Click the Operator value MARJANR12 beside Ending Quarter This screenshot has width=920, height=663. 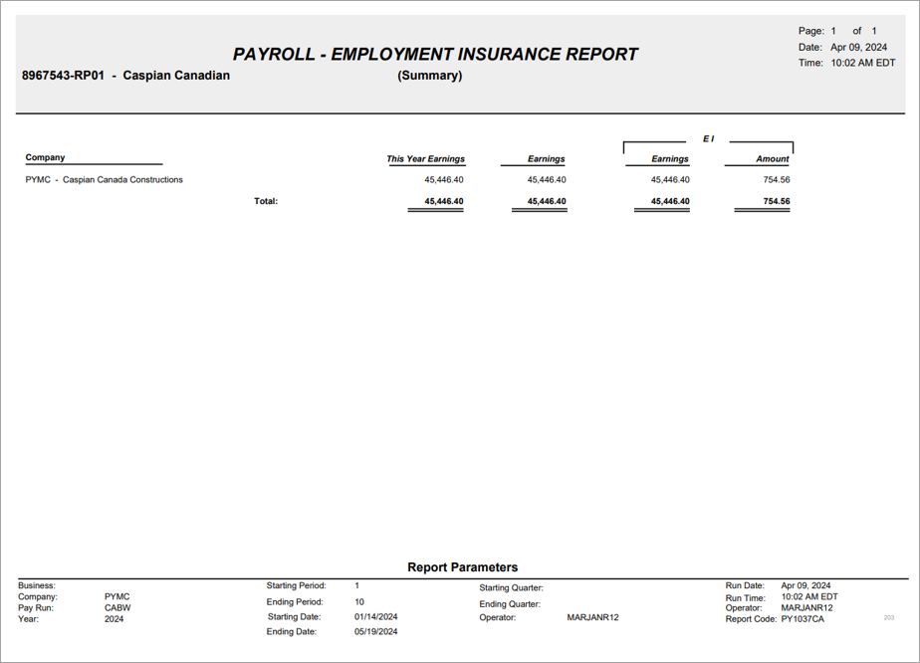click(x=592, y=617)
